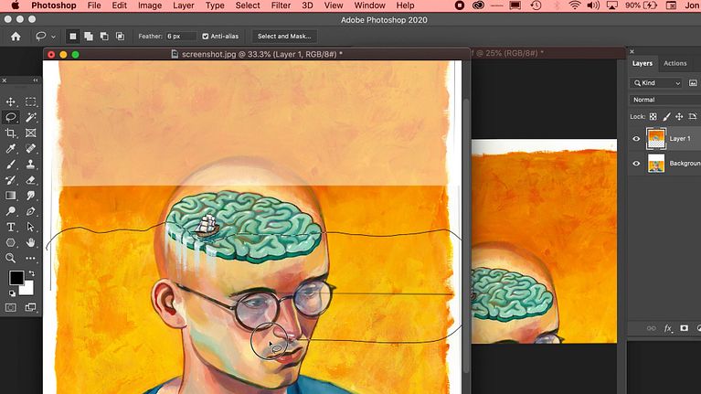The height and width of the screenshot is (394, 701).
Task: Select the Eyedropper tool
Action: [11, 148]
